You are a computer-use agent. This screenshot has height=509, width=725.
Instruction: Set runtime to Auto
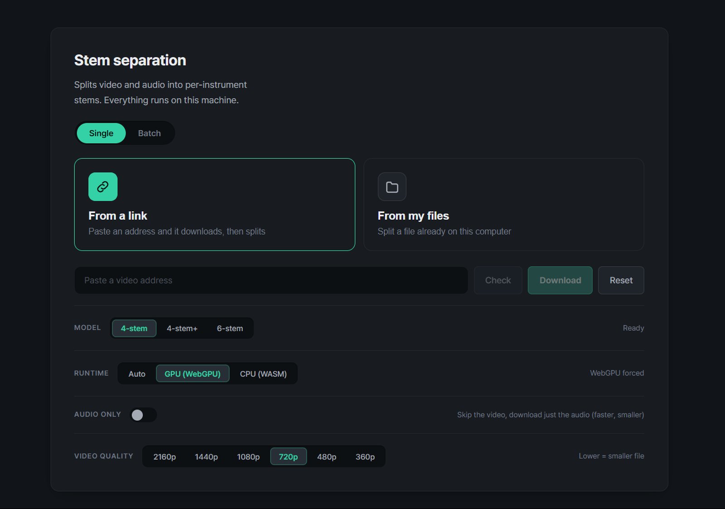tap(137, 374)
